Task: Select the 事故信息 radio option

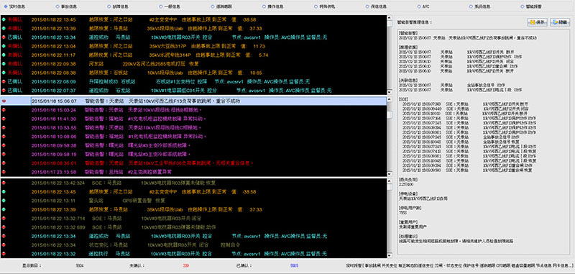Action: [x=57, y=6]
